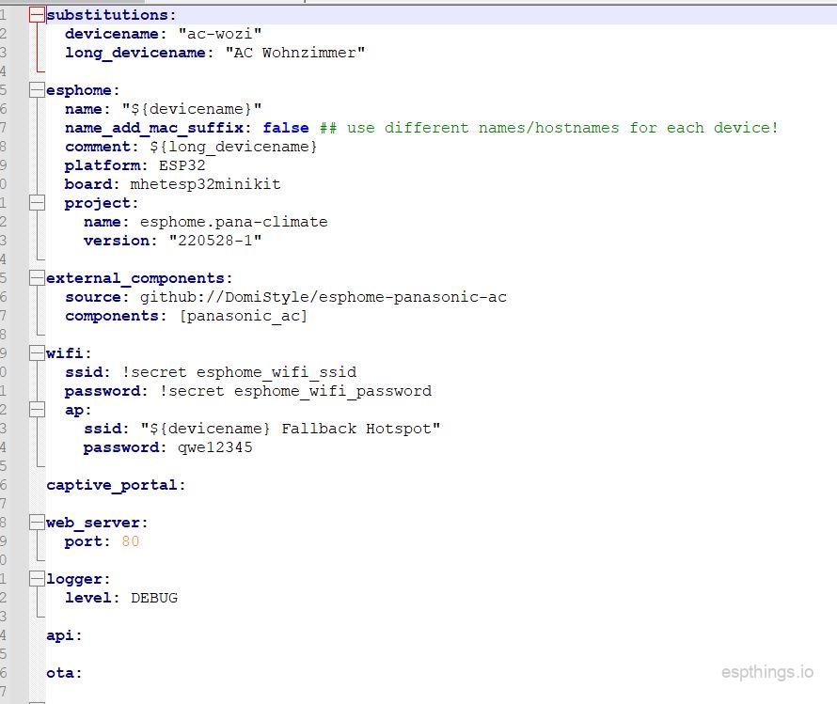Screen dimensions: 837x704
Task: Click !secret esphome_wifi_password value
Action: click(x=295, y=391)
